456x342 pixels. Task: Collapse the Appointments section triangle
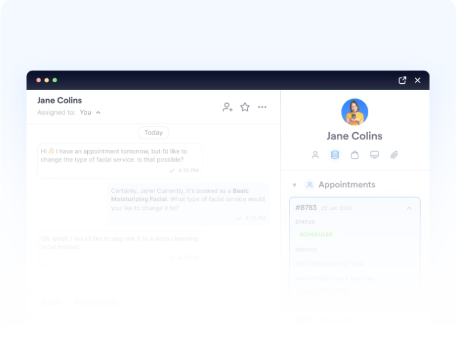(x=295, y=185)
